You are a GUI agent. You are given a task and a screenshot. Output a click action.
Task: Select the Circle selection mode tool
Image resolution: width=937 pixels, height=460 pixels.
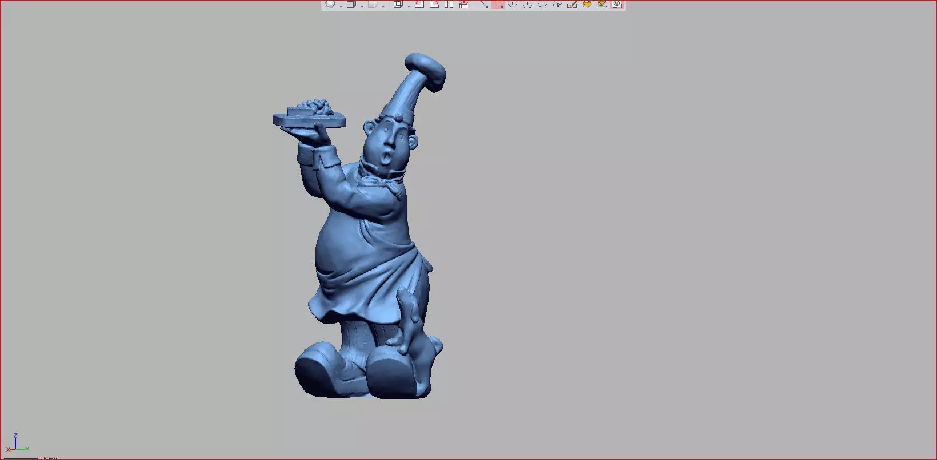click(x=512, y=4)
